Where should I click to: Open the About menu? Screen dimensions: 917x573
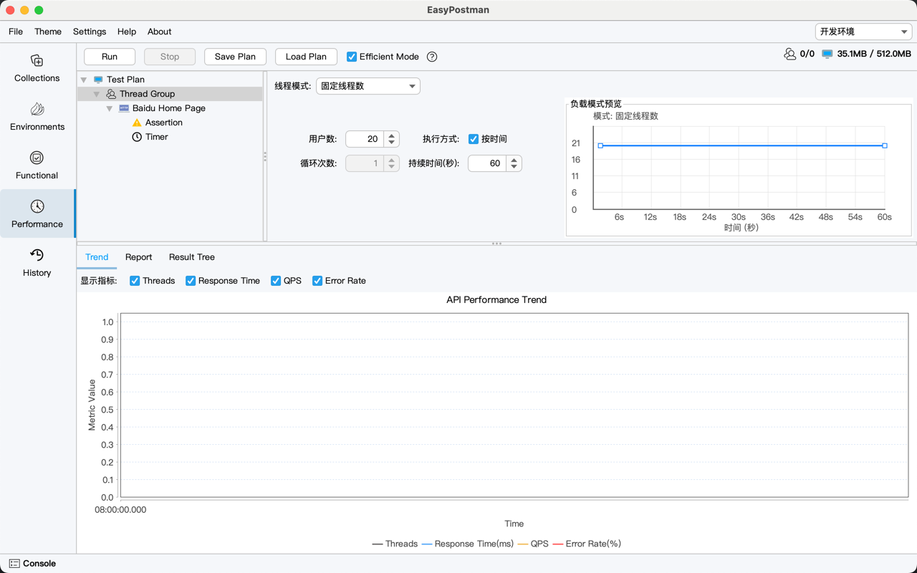point(160,32)
